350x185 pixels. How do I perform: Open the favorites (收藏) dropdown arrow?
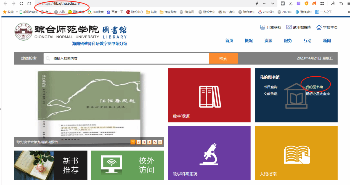pos(17,12)
